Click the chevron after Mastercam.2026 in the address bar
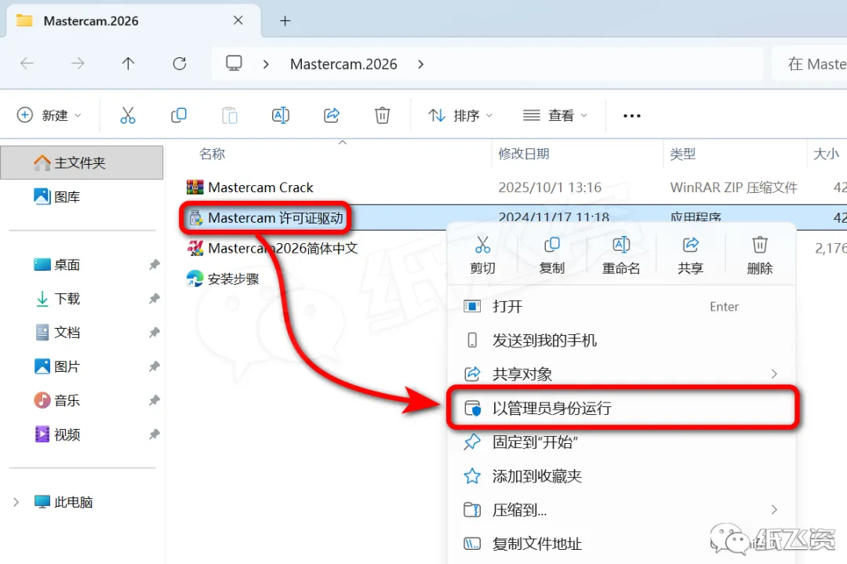847x564 pixels. click(421, 64)
